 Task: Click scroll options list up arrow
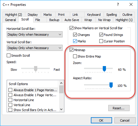[x=61, y=83]
